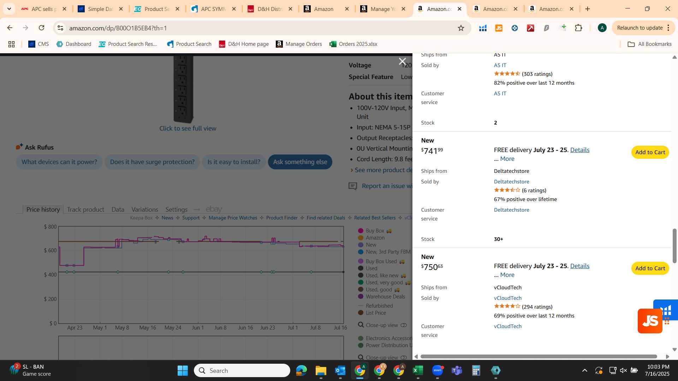Open the Chrome profile avatar A
The height and width of the screenshot is (381, 678).
[602, 28]
